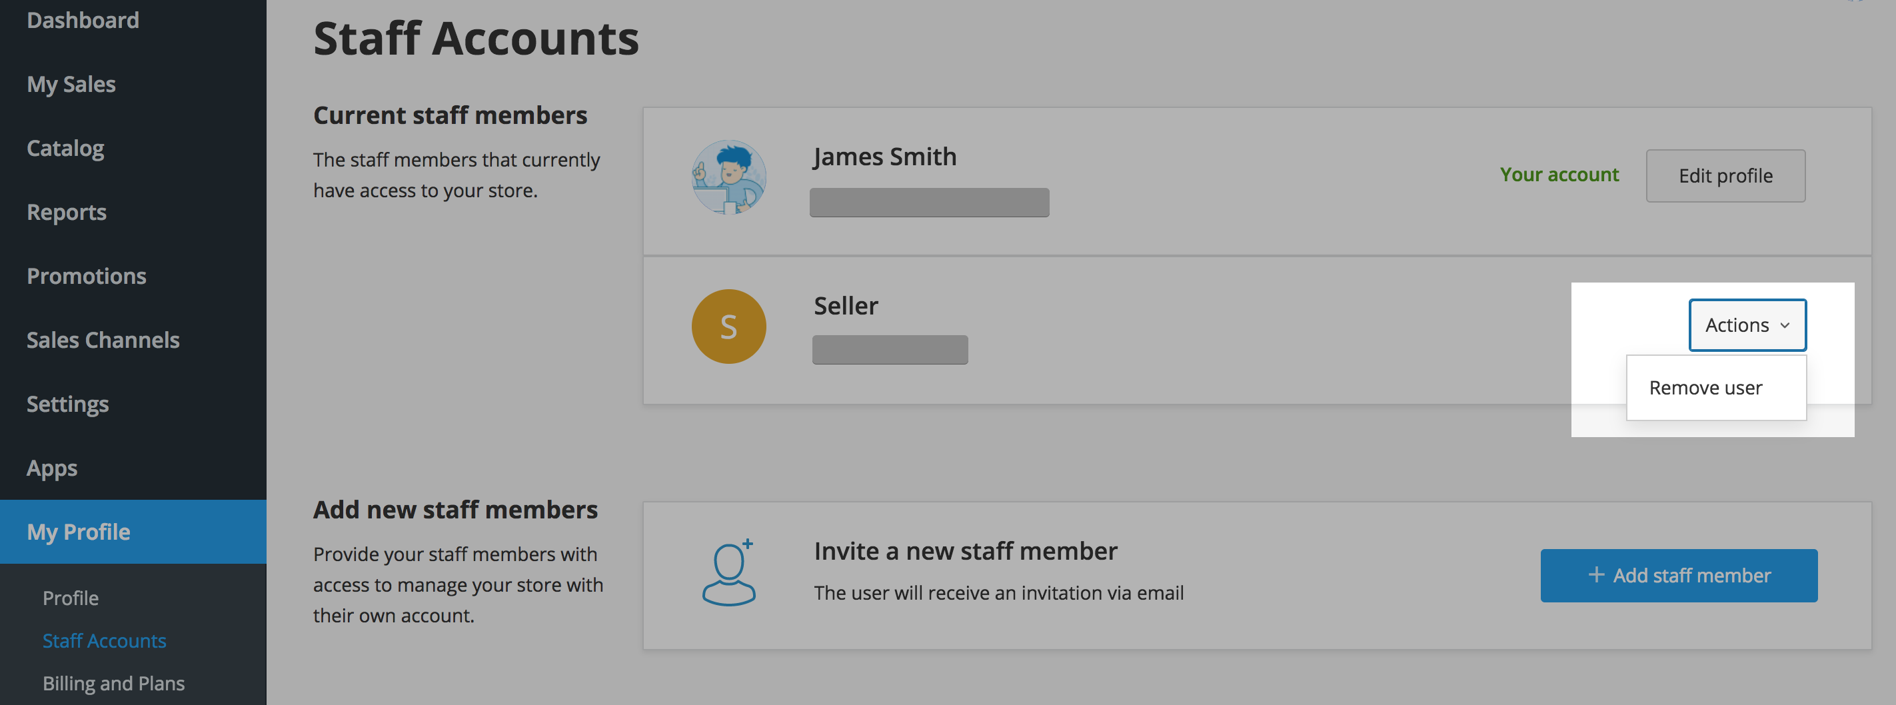Collapse the My Profile sidebar section

coord(78,532)
